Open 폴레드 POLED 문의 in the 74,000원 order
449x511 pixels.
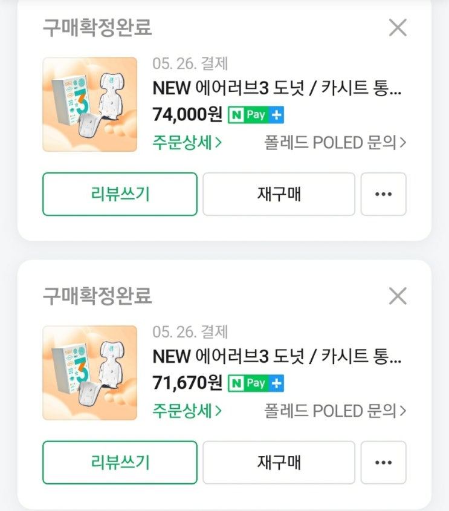[335, 143]
